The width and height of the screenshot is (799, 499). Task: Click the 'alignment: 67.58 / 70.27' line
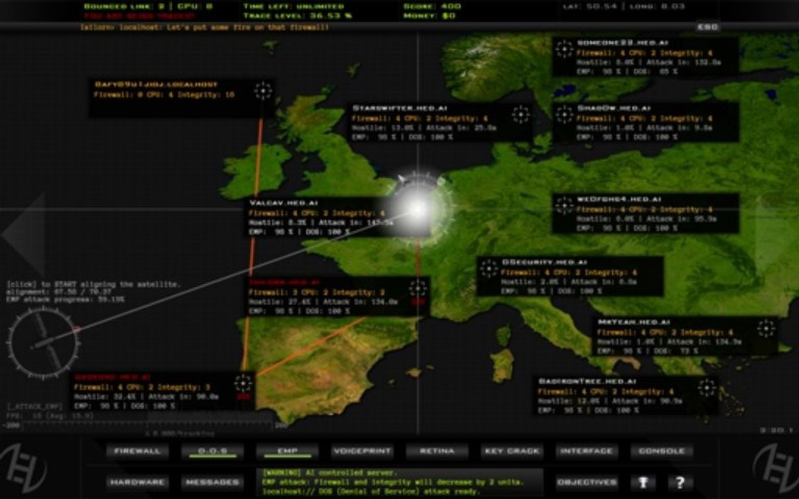(x=58, y=292)
